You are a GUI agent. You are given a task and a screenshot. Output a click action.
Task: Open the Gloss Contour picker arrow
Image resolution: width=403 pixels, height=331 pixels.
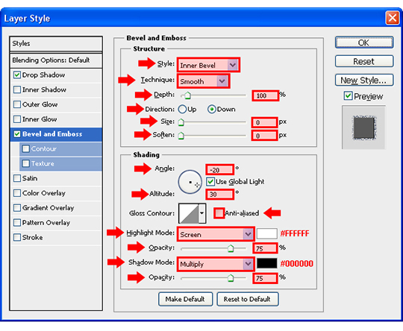pos(202,213)
